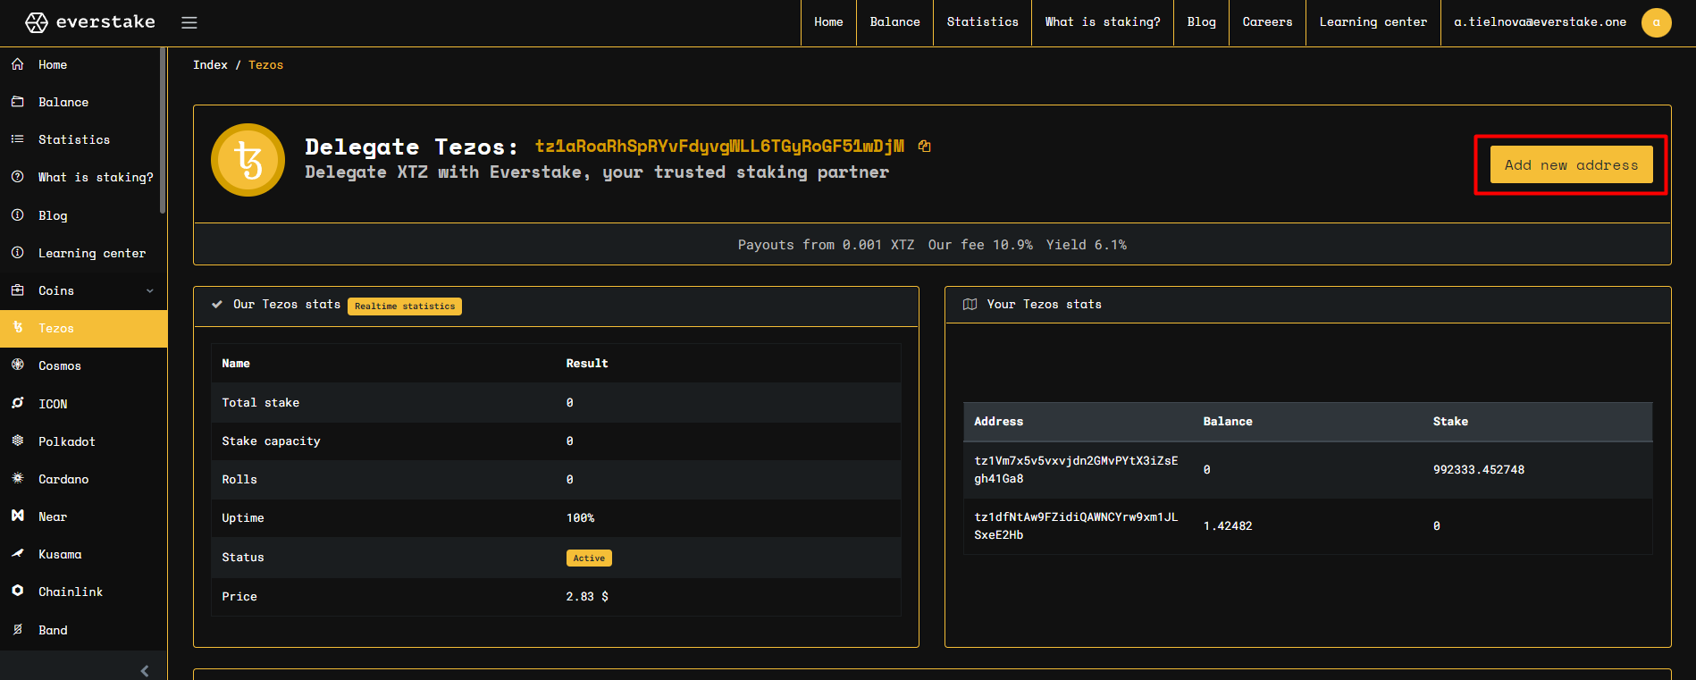
Task: Click the Near coin icon in sidebar
Action: [x=17, y=516]
